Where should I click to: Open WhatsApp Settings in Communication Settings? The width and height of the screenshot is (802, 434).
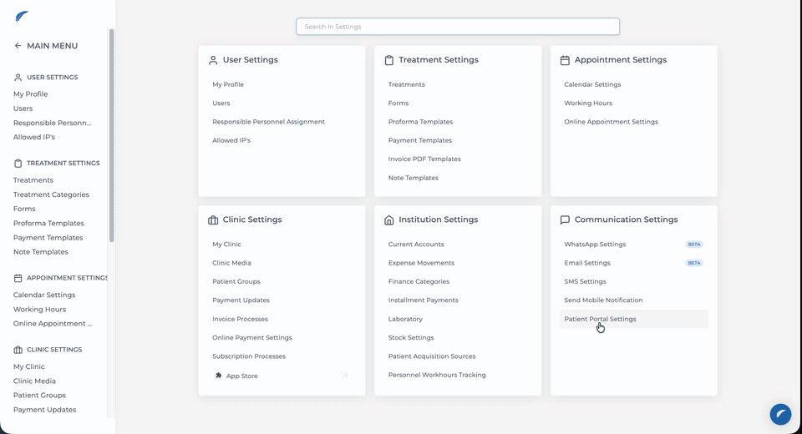pos(595,245)
